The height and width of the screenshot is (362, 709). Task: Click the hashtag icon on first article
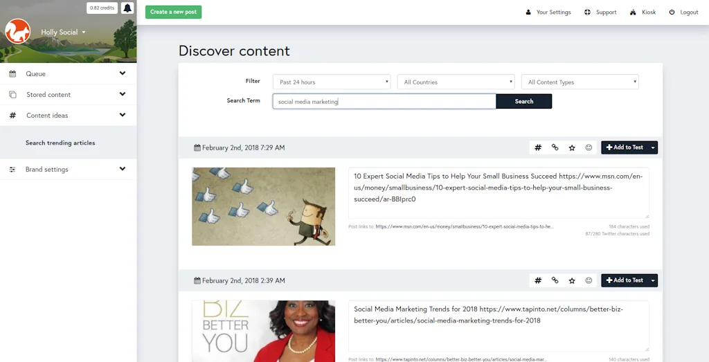click(538, 147)
